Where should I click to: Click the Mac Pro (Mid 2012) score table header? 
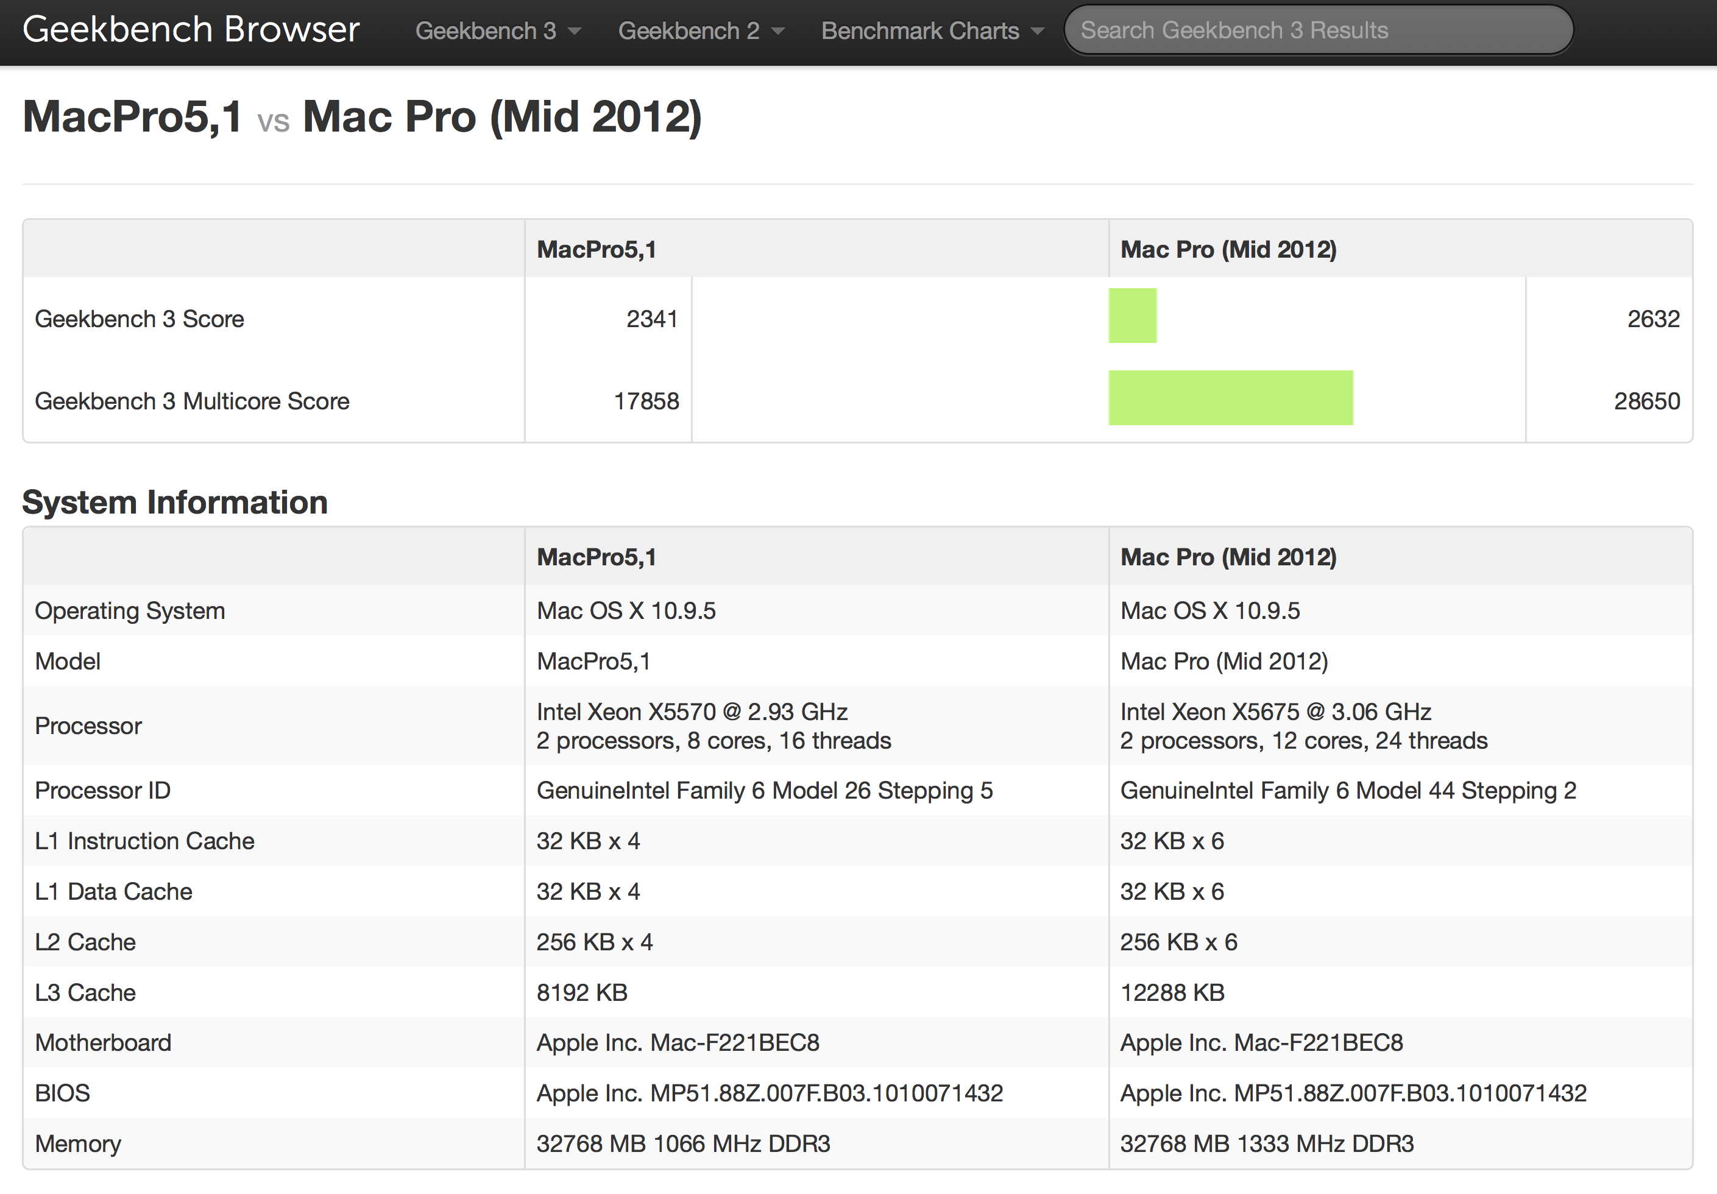pyautogui.click(x=1228, y=249)
